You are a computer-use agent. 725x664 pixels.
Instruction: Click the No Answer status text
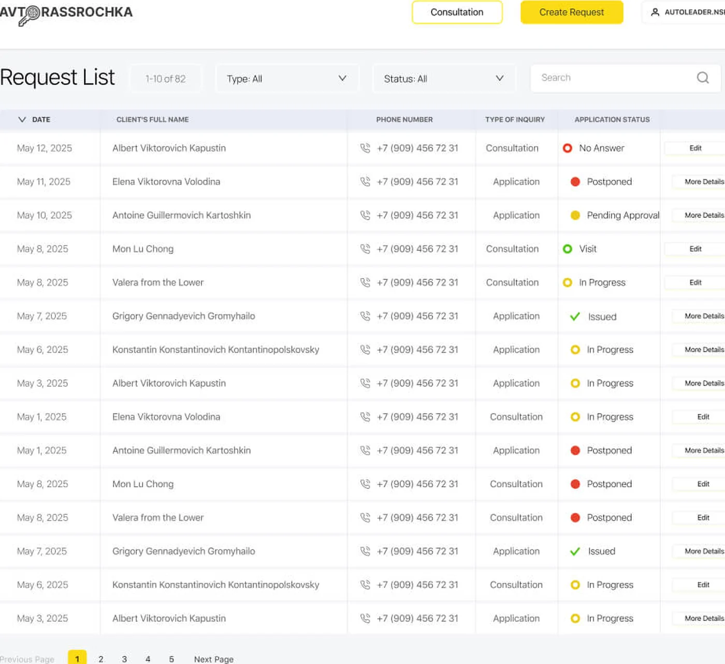(602, 148)
